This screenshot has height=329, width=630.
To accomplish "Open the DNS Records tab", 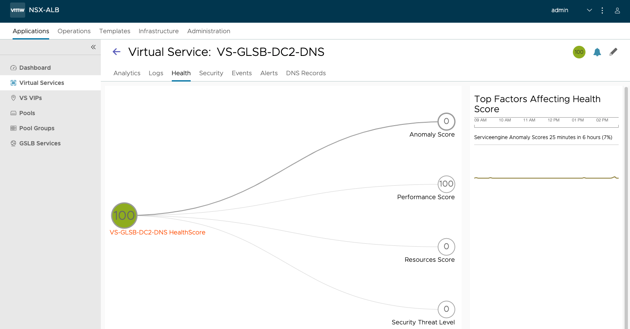I will click(306, 73).
